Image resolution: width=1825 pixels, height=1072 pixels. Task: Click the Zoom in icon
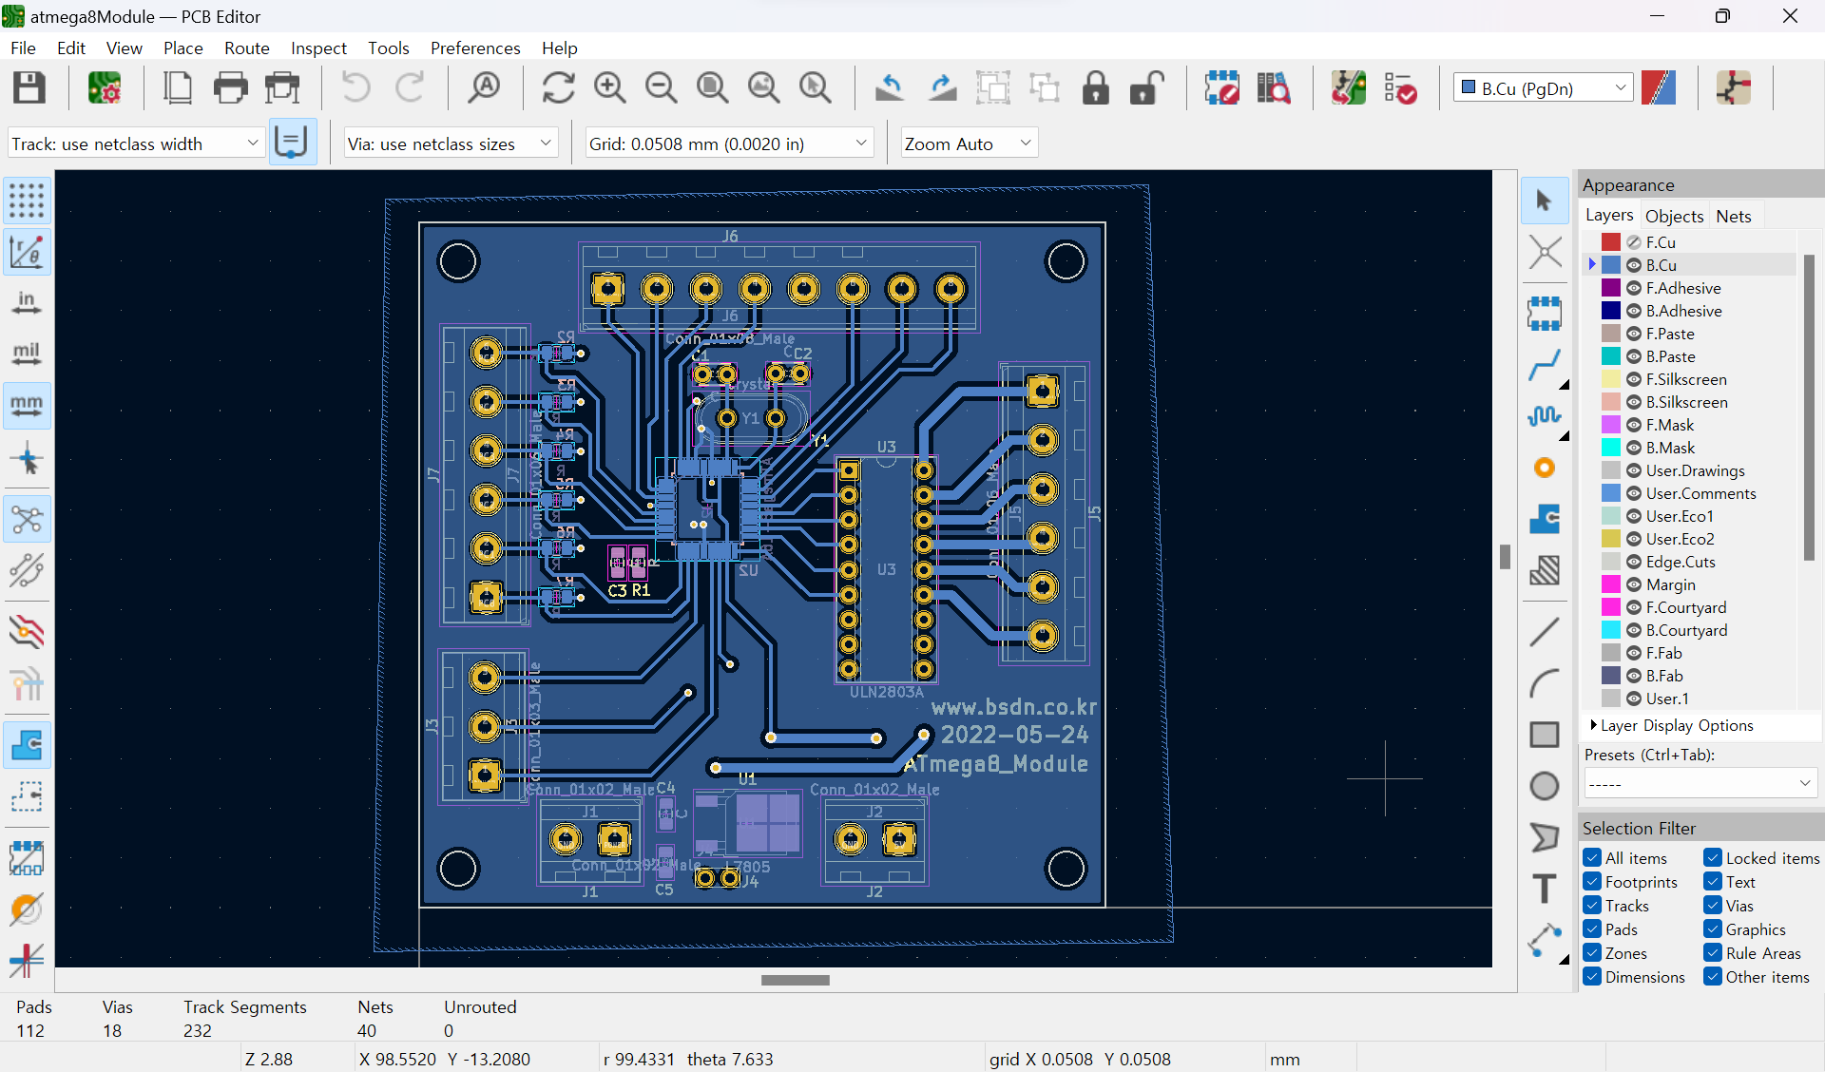pyautogui.click(x=610, y=88)
